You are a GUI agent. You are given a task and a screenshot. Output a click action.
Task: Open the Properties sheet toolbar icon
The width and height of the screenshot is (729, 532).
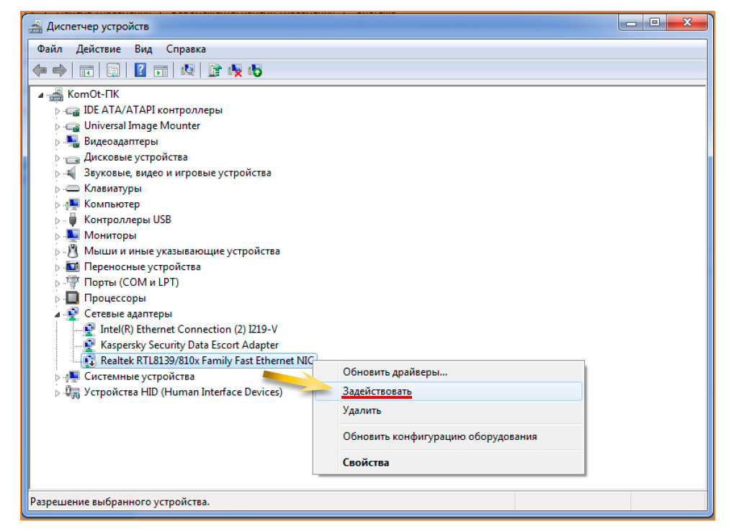pos(113,71)
